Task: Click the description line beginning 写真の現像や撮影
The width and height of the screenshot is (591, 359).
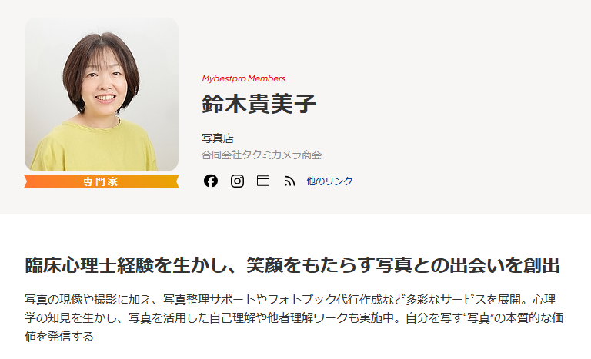Action: [290, 300]
